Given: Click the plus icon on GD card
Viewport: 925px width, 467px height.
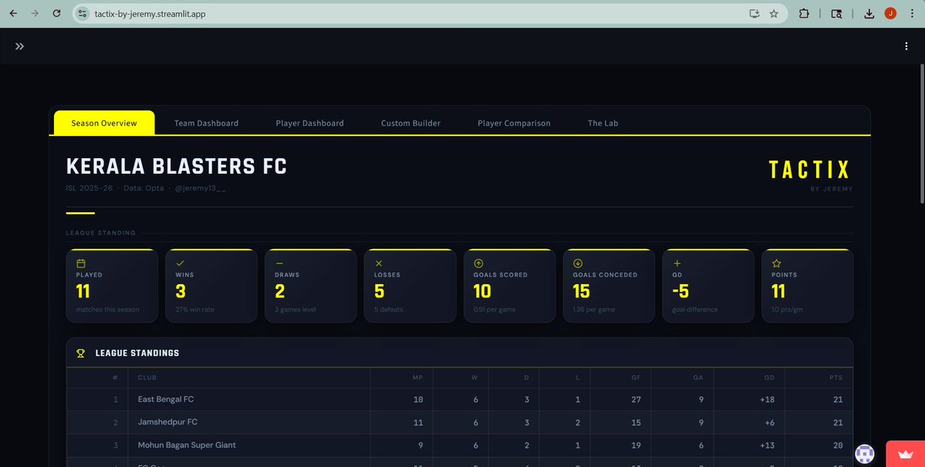Looking at the screenshot, I should [x=677, y=263].
